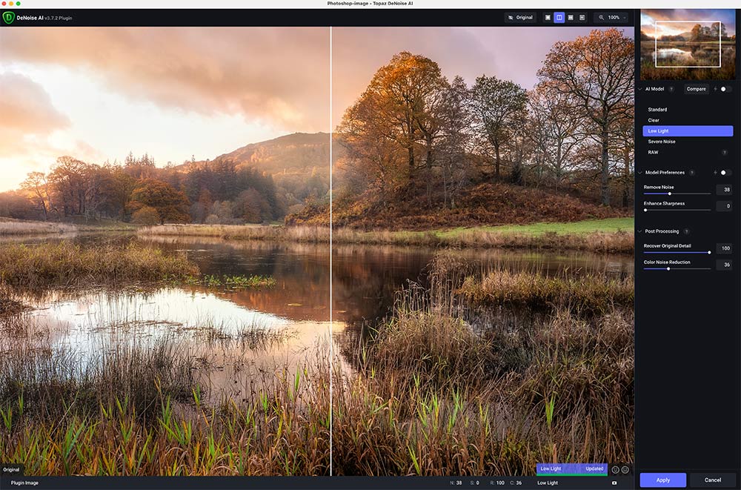
Task: Open help for AI Model section
Action: (x=671, y=89)
